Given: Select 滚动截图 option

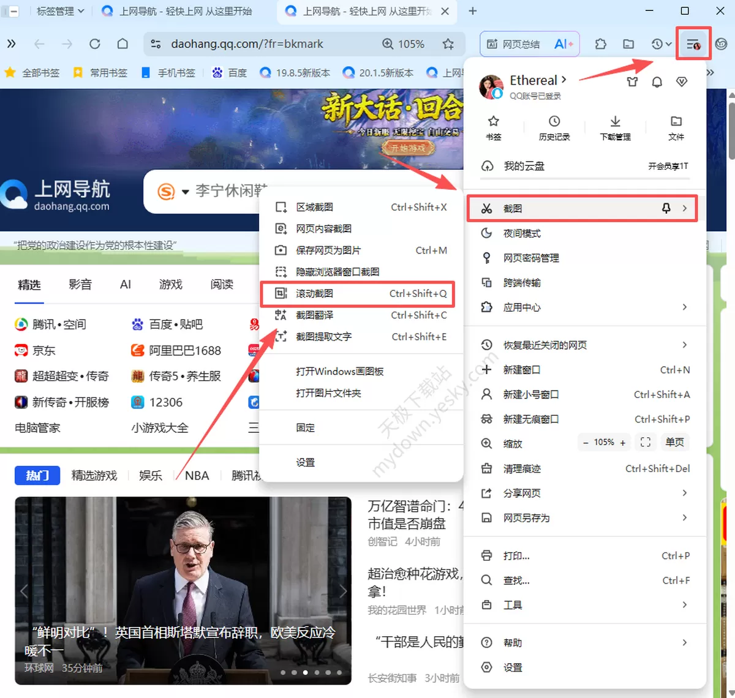Looking at the screenshot, I should pyautogui.click(x=361, y=293).
